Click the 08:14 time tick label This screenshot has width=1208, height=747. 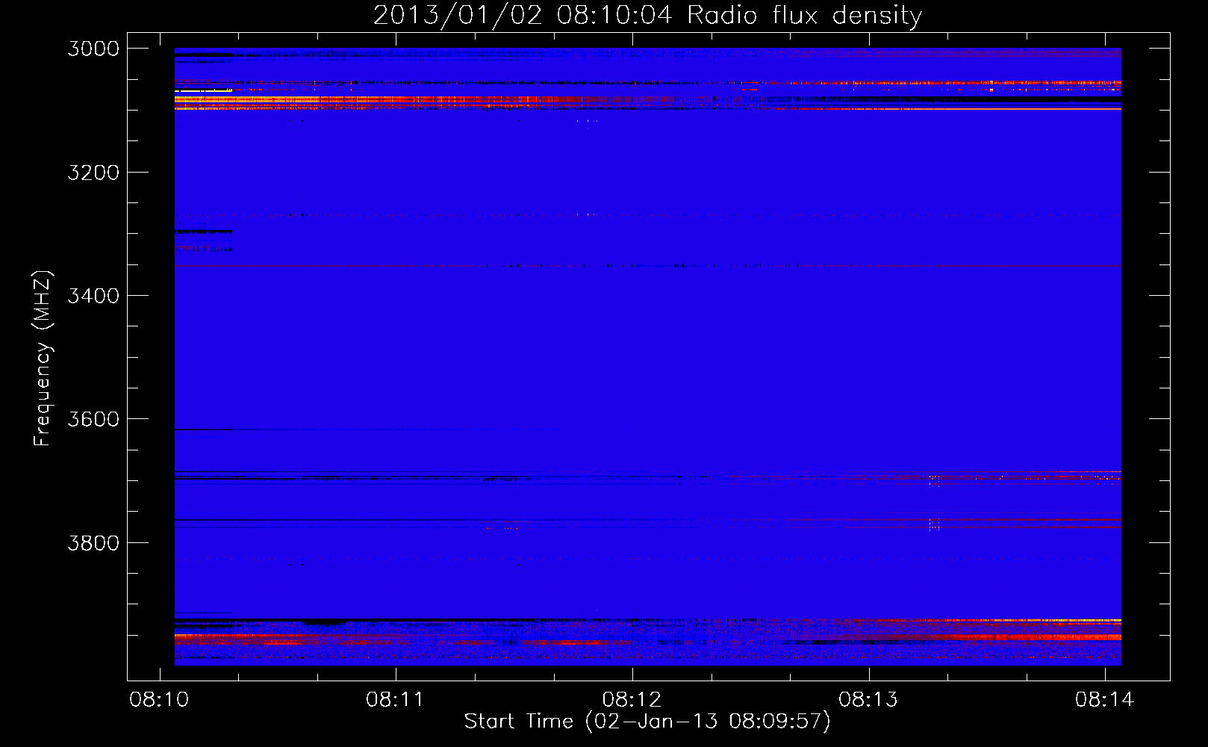pos(1104,700)
